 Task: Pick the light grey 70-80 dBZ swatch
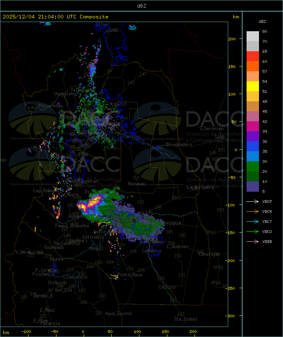(x=253, y=36)
